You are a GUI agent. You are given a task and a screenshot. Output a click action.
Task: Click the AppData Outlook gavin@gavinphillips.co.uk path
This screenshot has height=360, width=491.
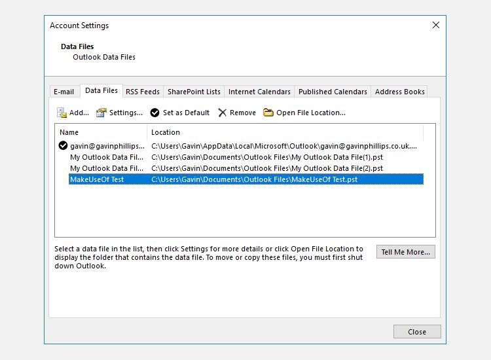coord(284,146)
